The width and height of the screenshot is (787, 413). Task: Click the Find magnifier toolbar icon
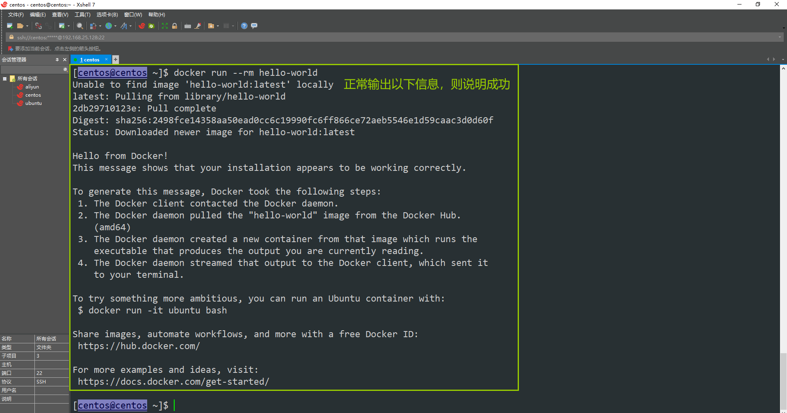tap(80, 26)
